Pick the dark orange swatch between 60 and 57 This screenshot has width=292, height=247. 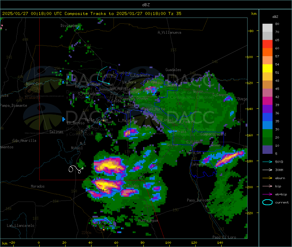pyautogui.click(x=267, y=52)
